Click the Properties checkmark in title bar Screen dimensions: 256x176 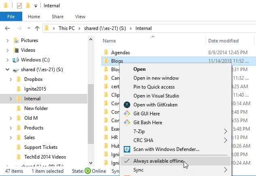(20, 6)
